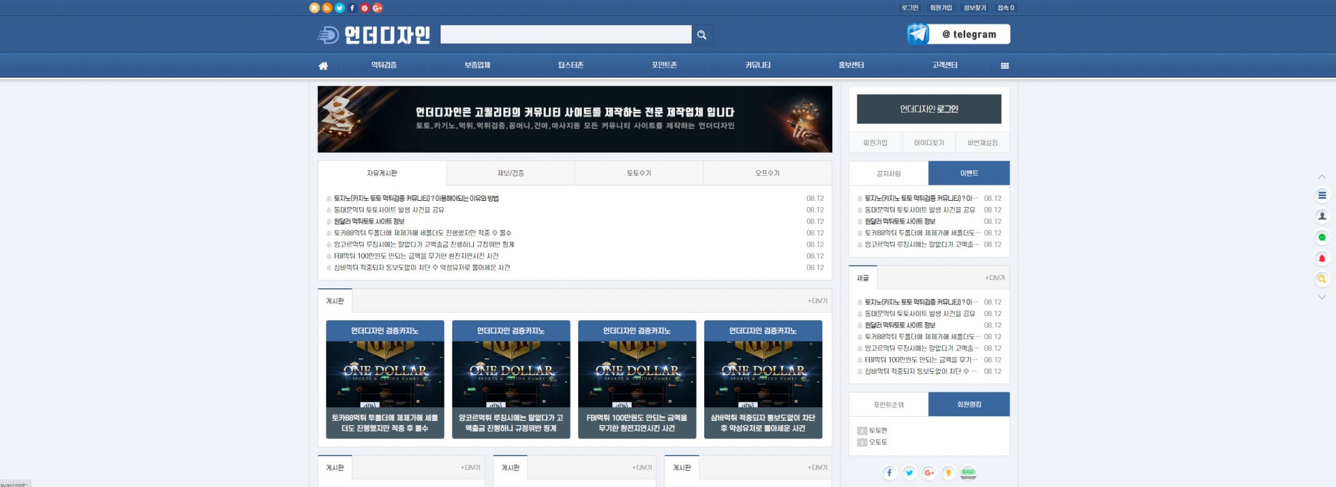Switch to the 토토후기 tab
This screenshot has width=1336, height=487.
639,173
